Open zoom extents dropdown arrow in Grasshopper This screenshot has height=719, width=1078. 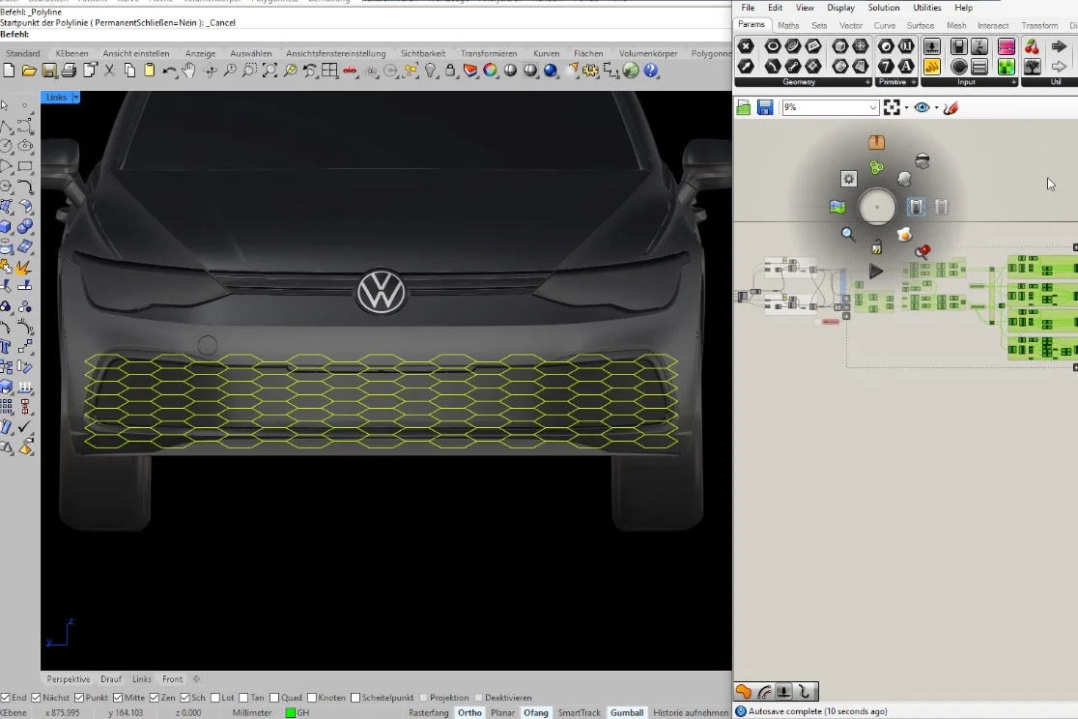pyautogui.click(x=906, y=108)
